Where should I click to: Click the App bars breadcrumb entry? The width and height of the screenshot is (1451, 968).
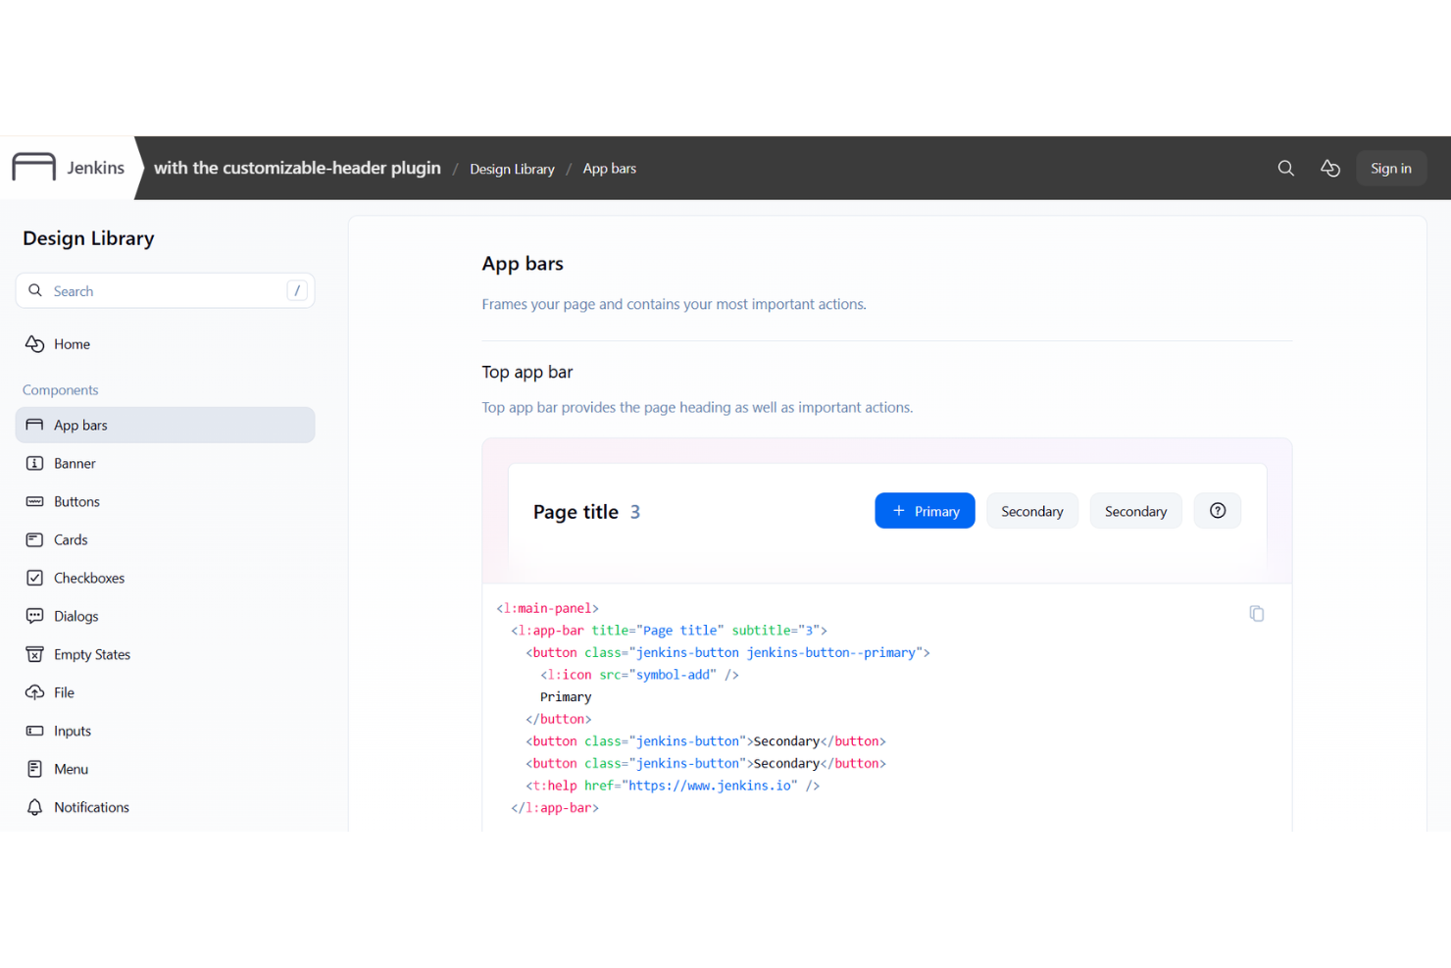pos(609,168)
